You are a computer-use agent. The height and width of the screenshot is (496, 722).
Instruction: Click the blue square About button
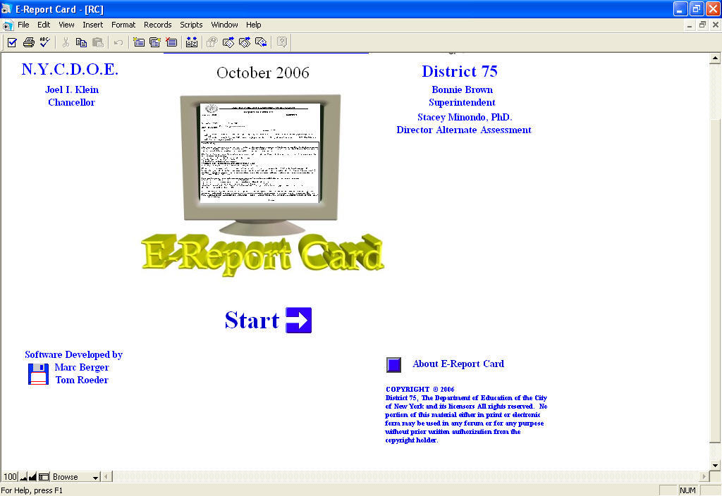(393, 364)
